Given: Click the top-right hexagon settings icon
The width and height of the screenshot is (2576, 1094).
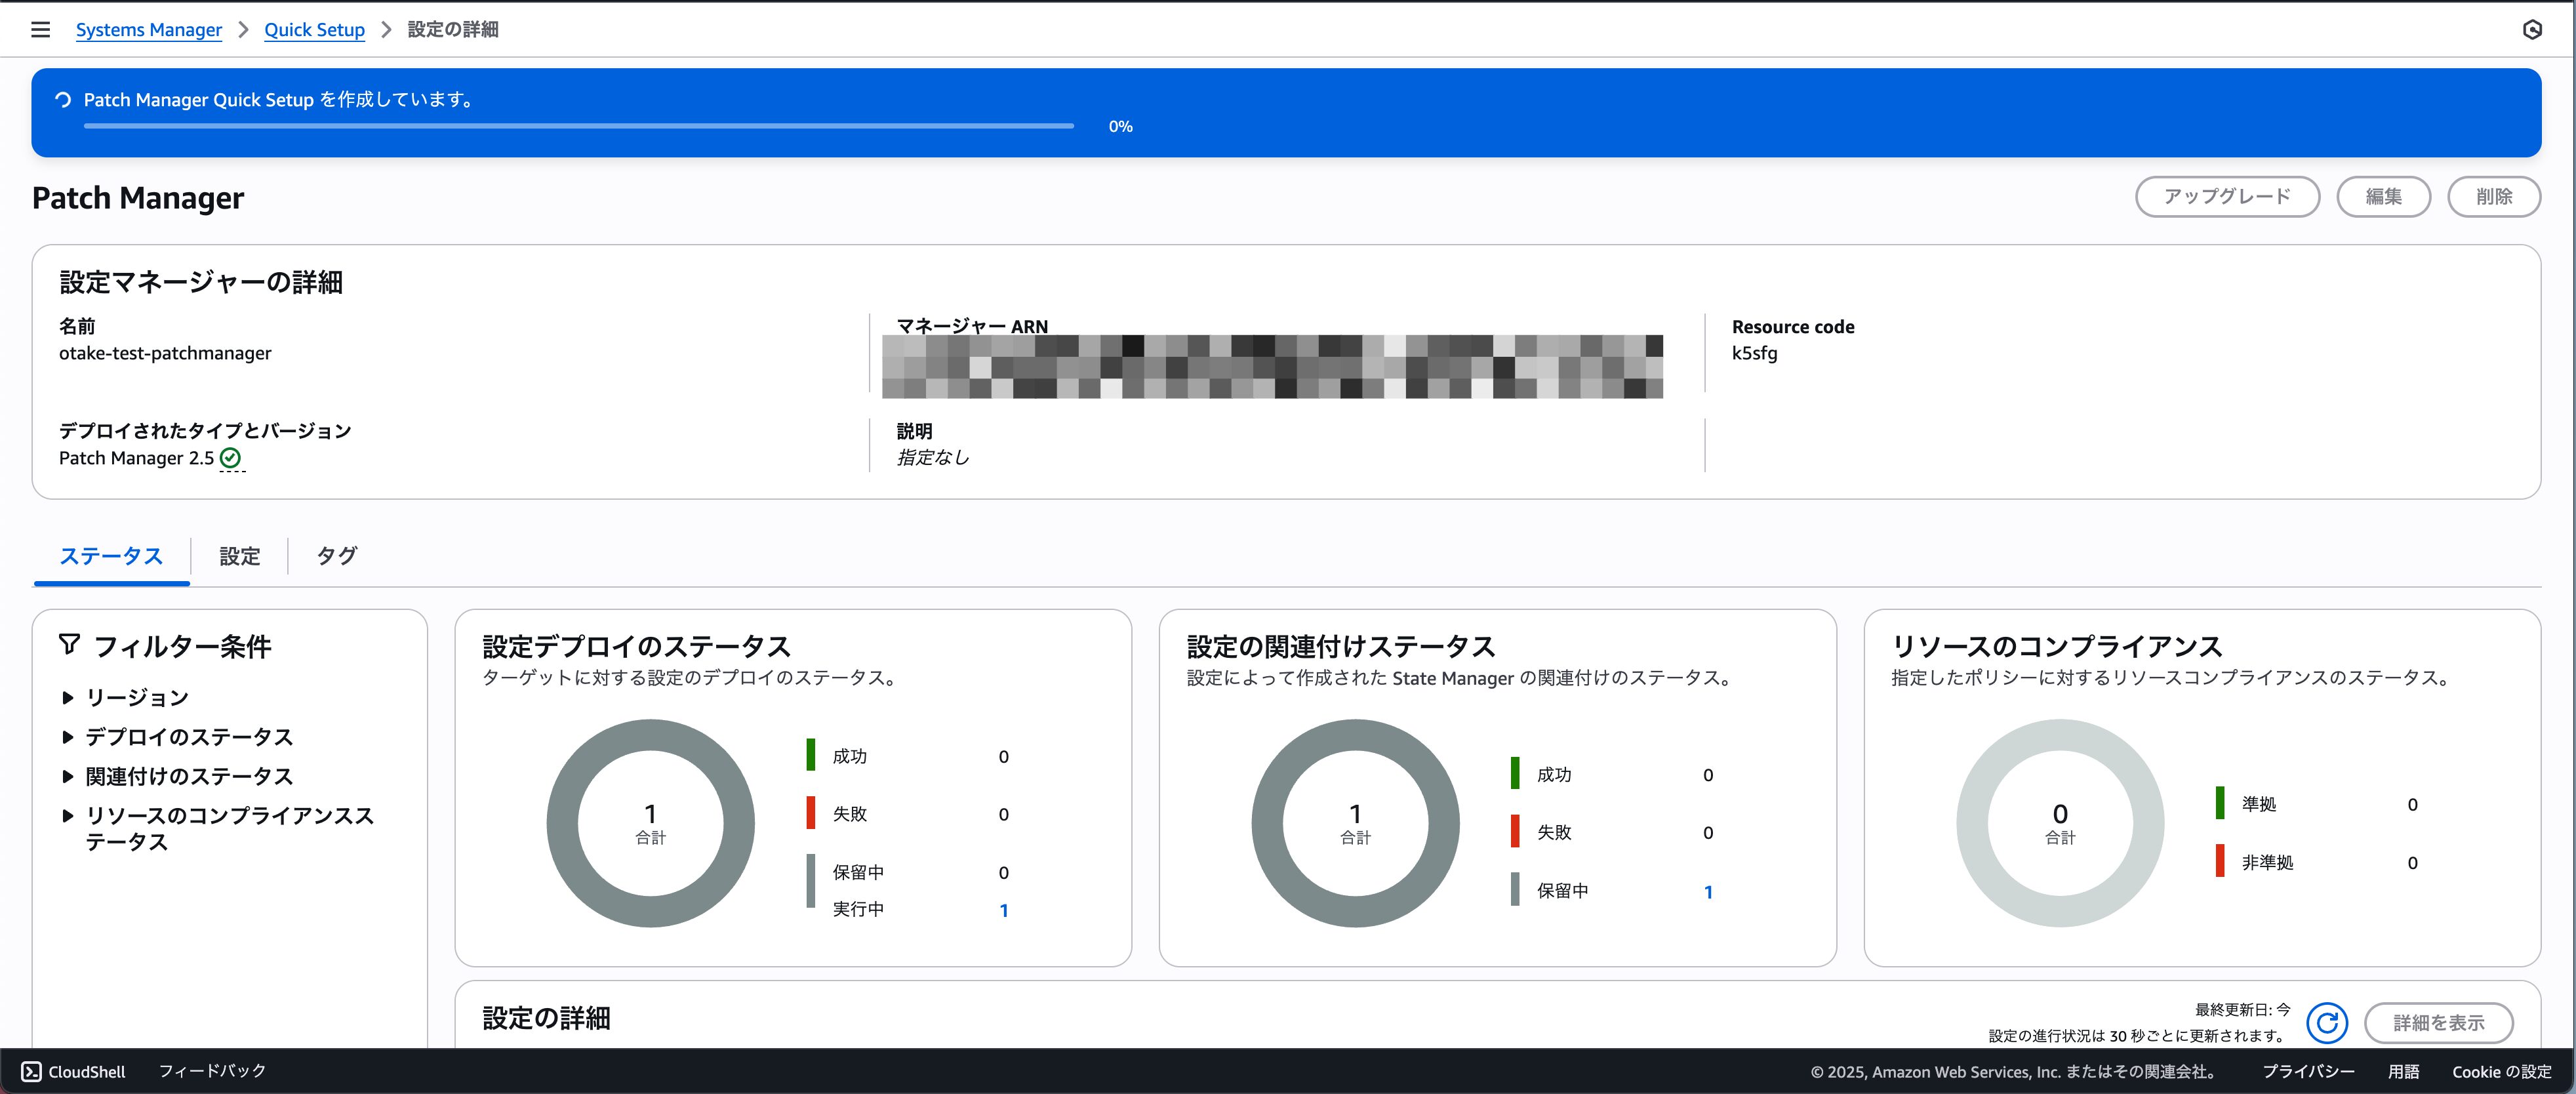Looking at the screenshot, I should click(x=2532, y=30).
